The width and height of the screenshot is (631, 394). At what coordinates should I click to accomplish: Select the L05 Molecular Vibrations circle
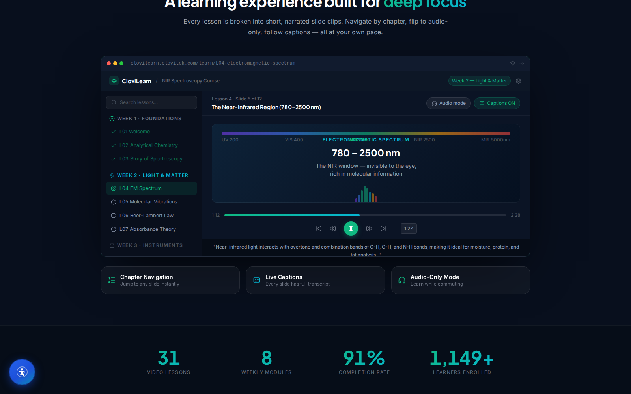click(114, 202)
